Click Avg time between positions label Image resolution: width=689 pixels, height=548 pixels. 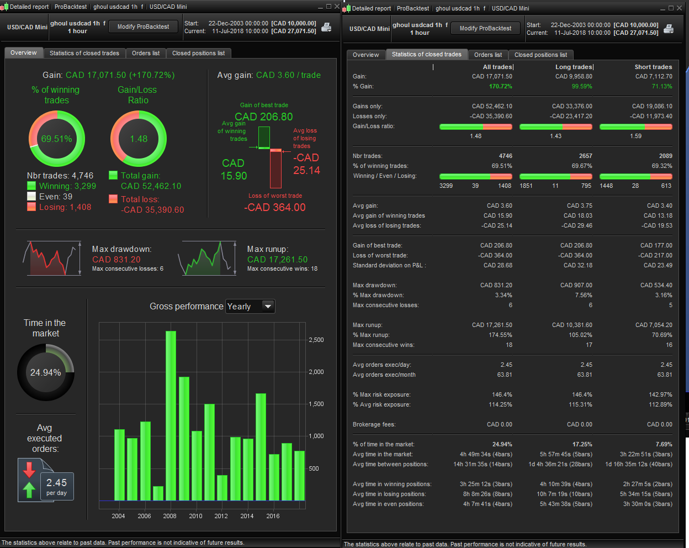[390, 464]
